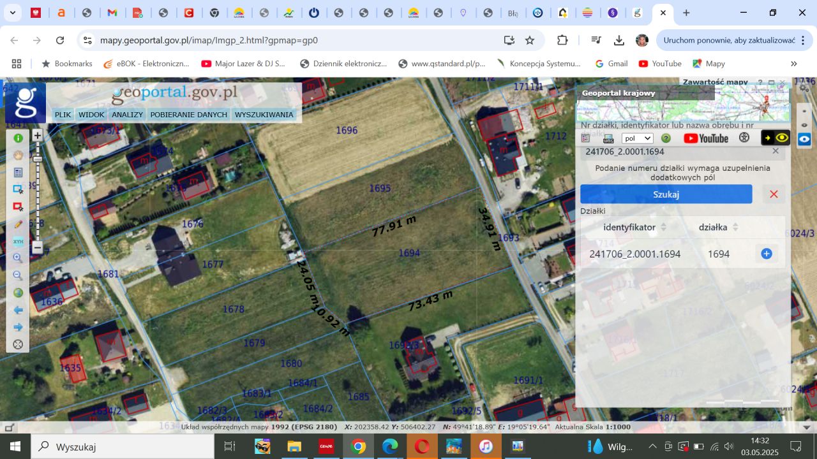Open the ANALIZY menu
This screenshot has width=817, height=459.
click(x=127, y=115)
